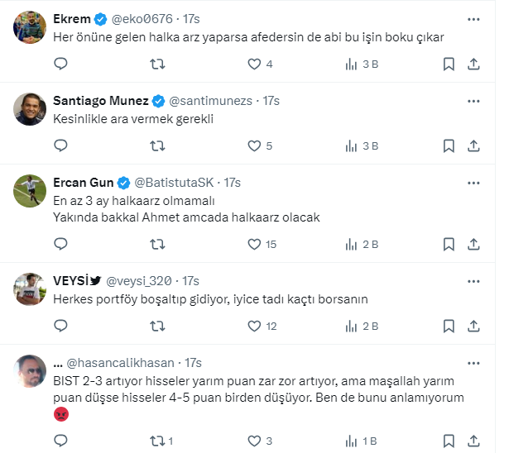
Task: Share Santiago Munez's tweet
Action: click(473, 146)
